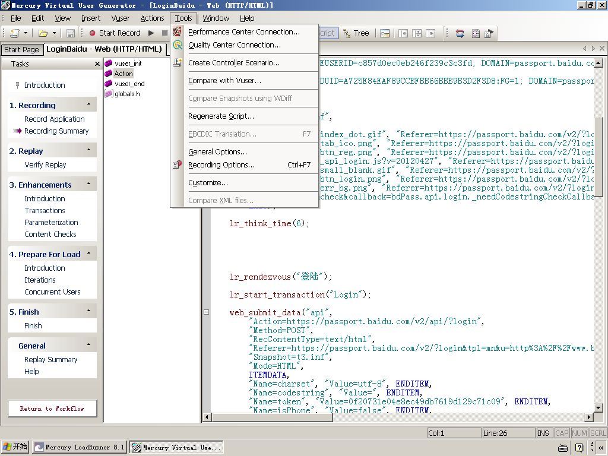Select Performance Center Connection menu entry
The width and height of the screenshot is (608, 456).
click(244, 32)
